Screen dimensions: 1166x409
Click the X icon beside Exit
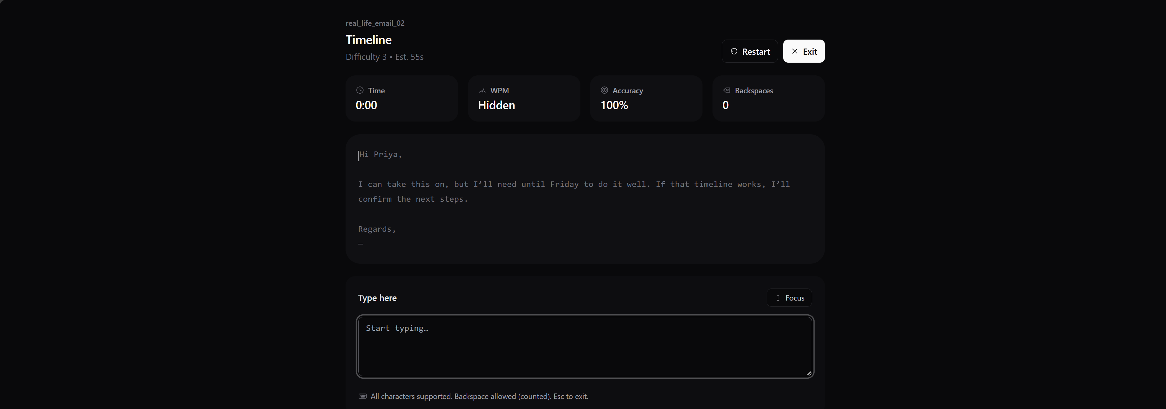(794, 52)
